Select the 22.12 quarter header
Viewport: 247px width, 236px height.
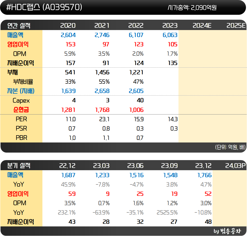coord(67,166)
